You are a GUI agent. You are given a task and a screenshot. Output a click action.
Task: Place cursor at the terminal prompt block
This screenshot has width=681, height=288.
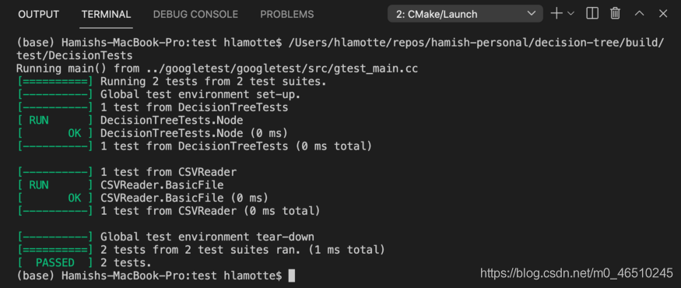click(291, 276)
